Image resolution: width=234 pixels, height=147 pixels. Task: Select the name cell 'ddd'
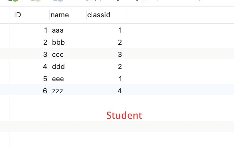coord(58,66)
